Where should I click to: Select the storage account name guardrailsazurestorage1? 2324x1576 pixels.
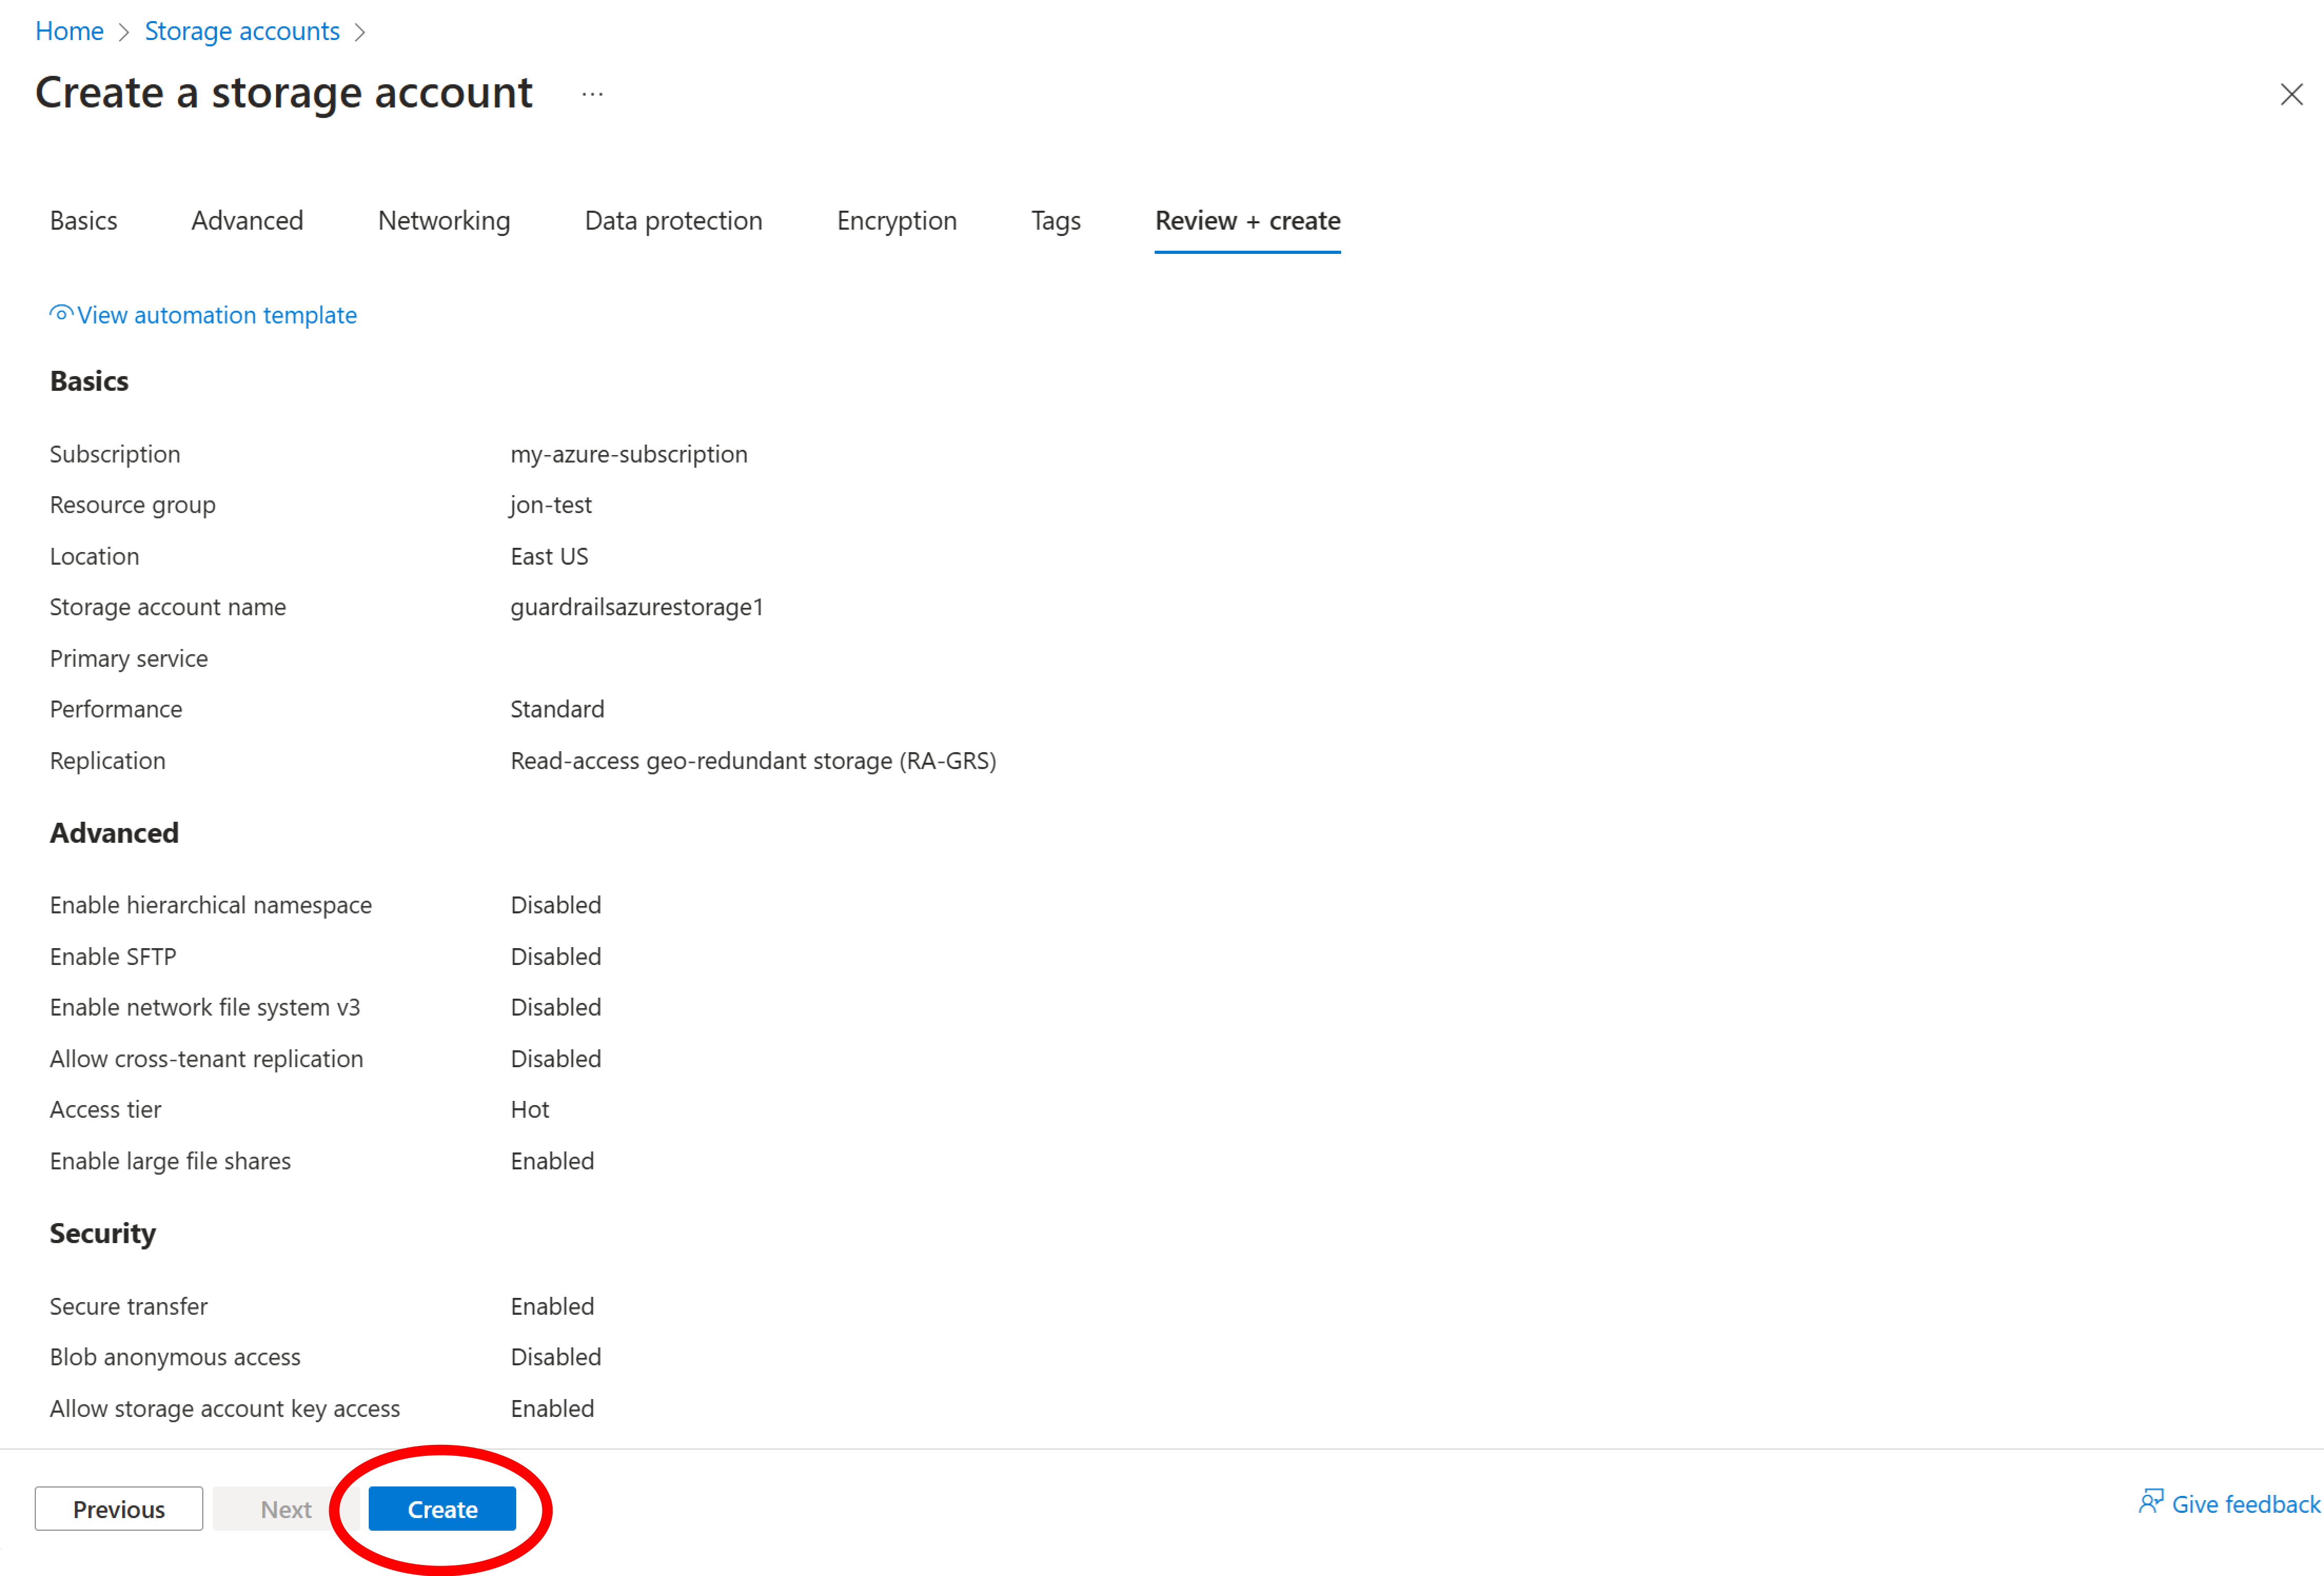coord(637,607)
